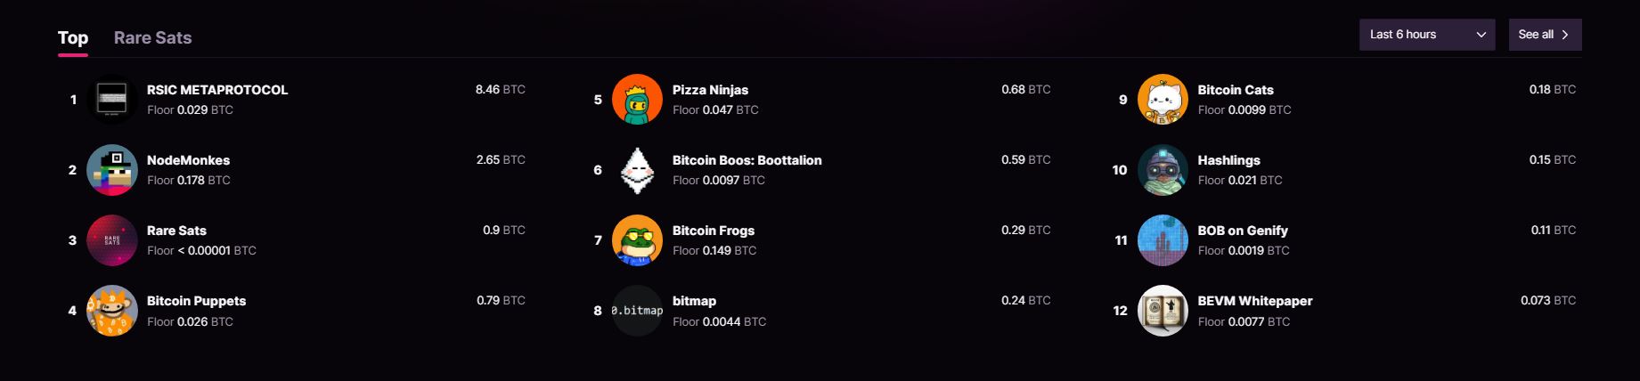
Task: Click the Bitcoin Puppets avatar
Action: [x=112, y=311]
